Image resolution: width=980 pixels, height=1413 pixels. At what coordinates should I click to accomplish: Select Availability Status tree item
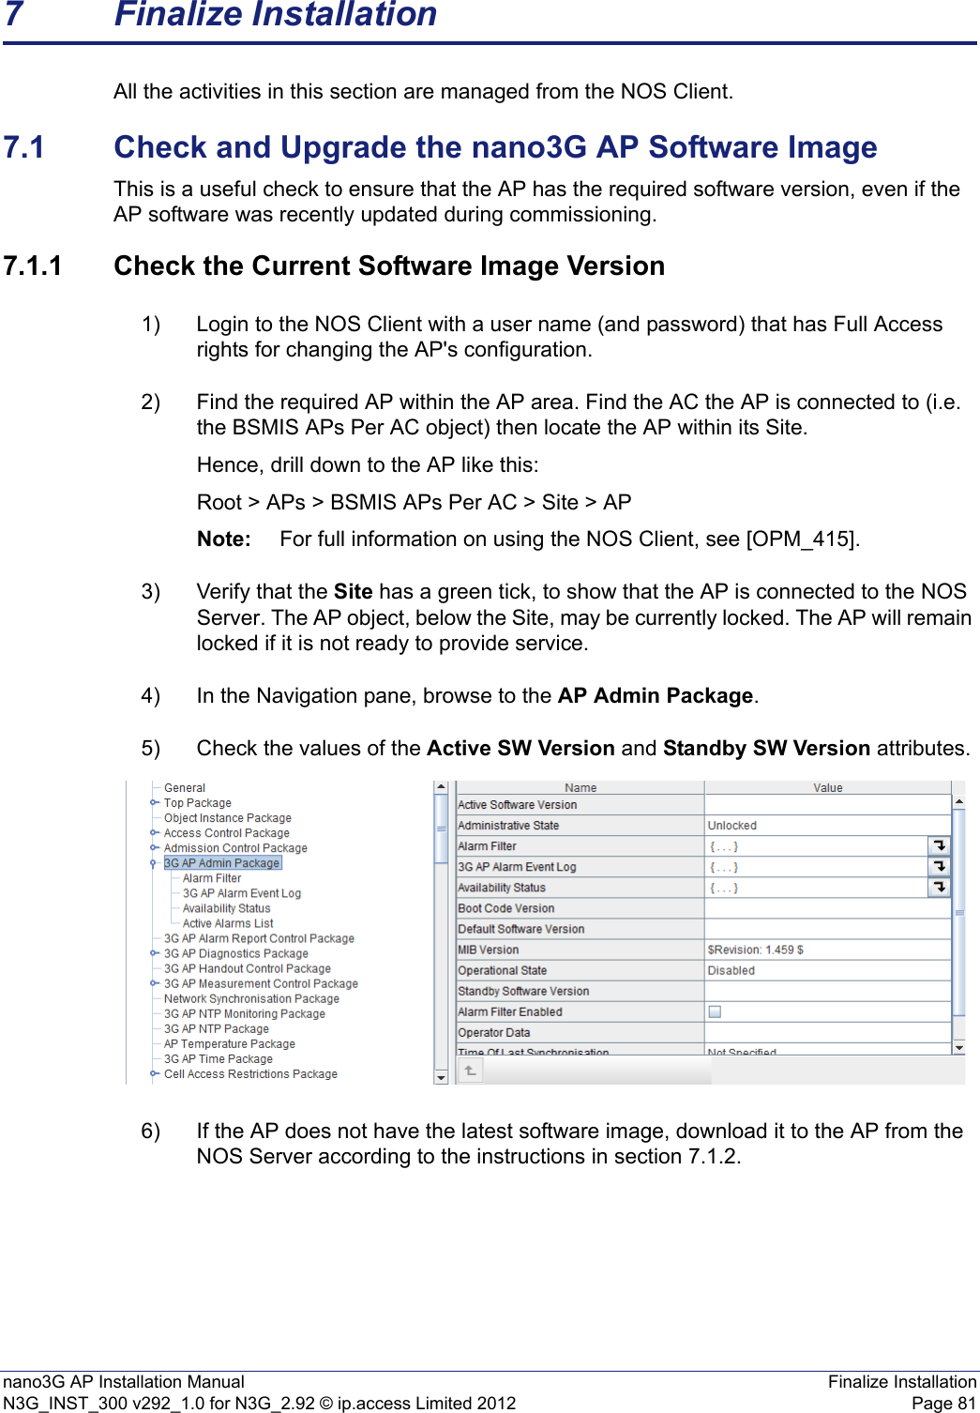tap(227, 908)
